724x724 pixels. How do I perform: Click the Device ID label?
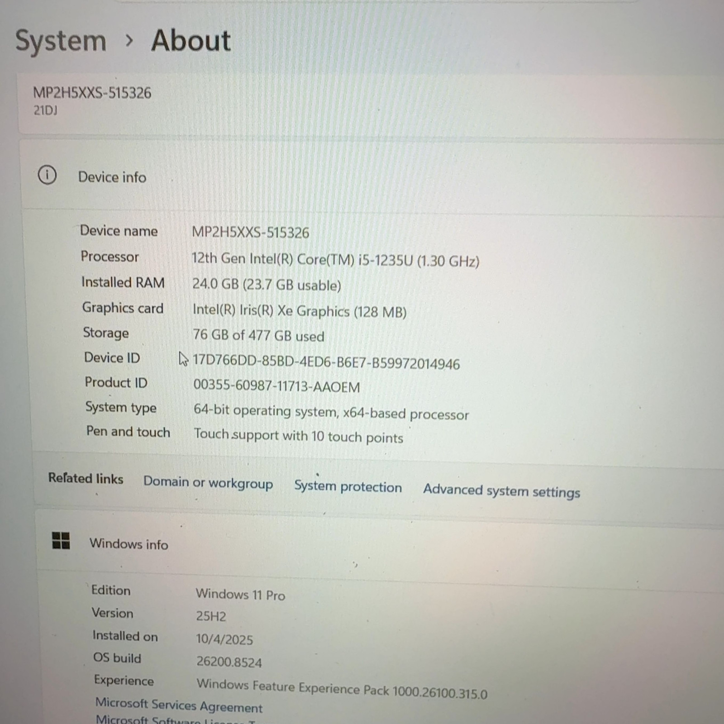click(112, 358)
